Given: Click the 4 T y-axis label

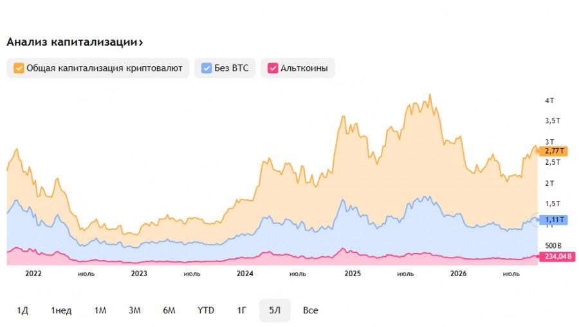Looking at the screenshot, I should click(549, 100).
